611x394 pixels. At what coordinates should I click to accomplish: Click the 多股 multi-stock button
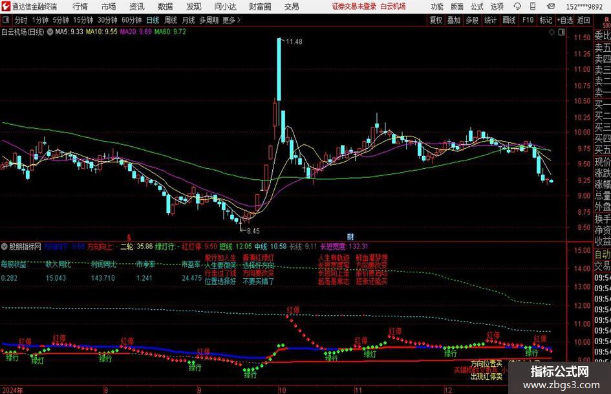coord(472,20)
